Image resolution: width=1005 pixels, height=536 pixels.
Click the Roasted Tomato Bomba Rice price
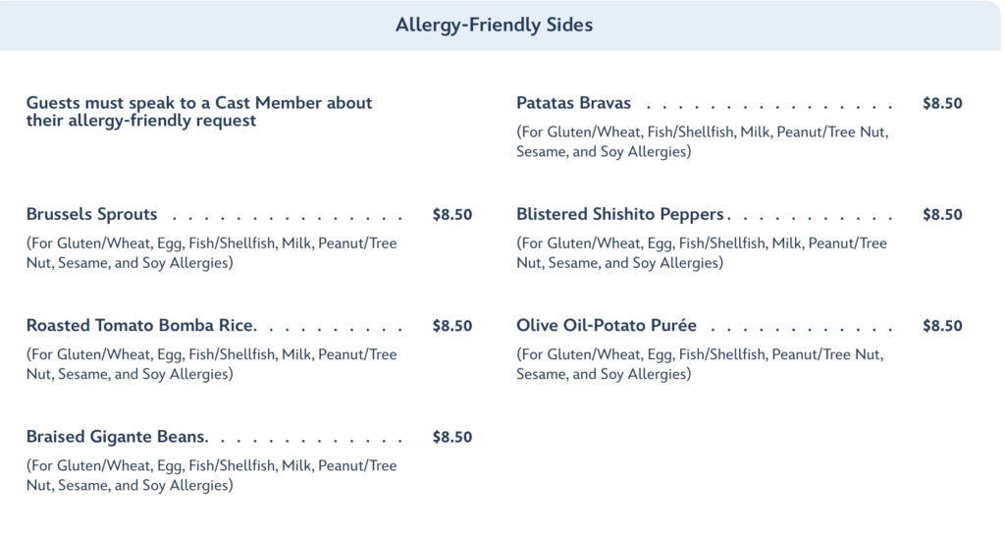pyautogui.click(x=451, y=326)
